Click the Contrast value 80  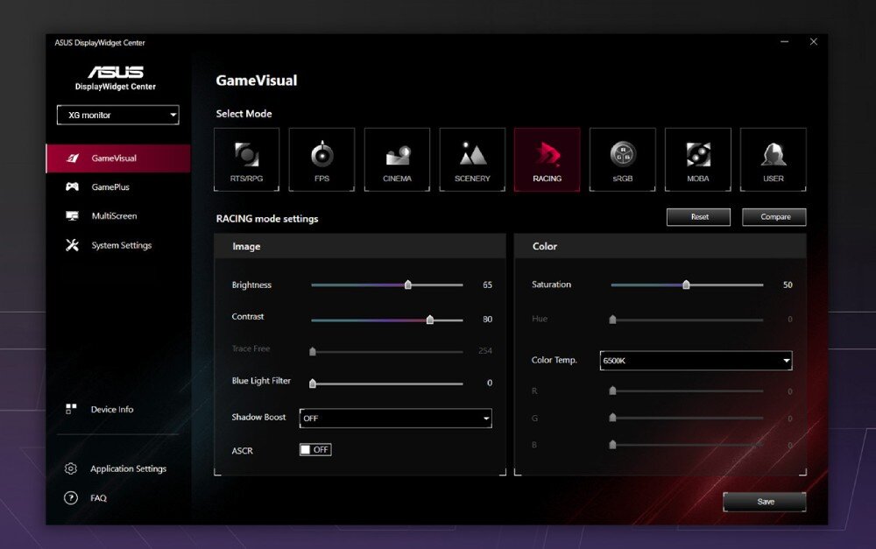coord(487,320)
